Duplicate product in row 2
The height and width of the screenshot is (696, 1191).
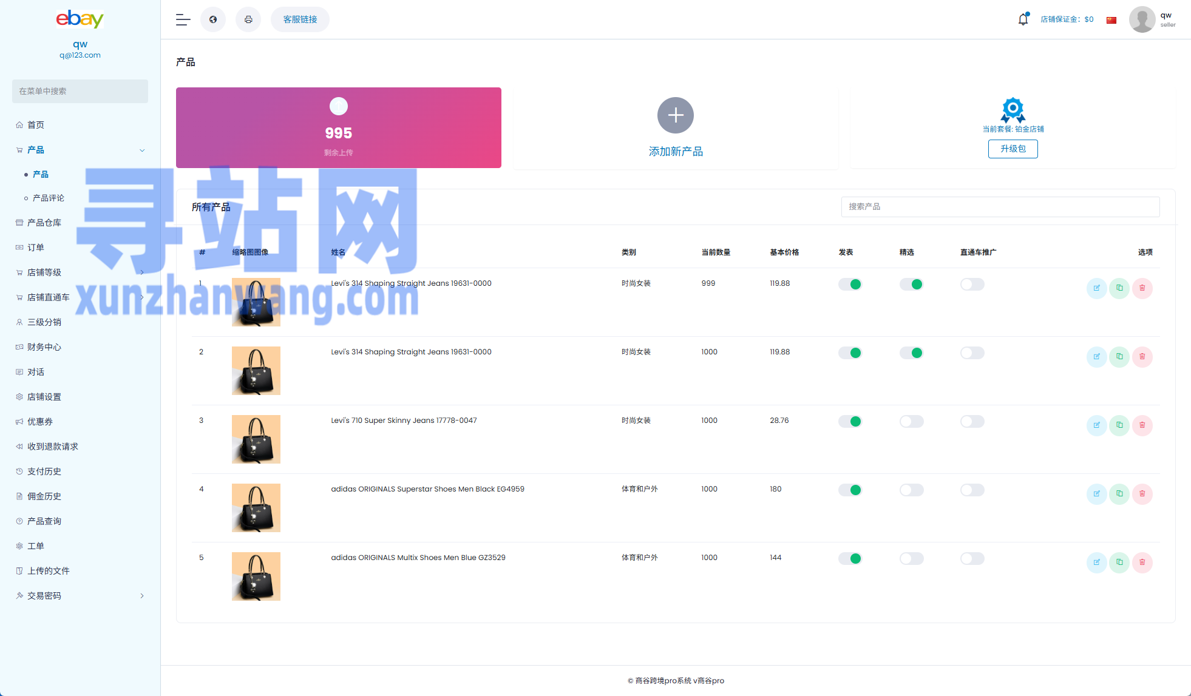(1119, 357)
